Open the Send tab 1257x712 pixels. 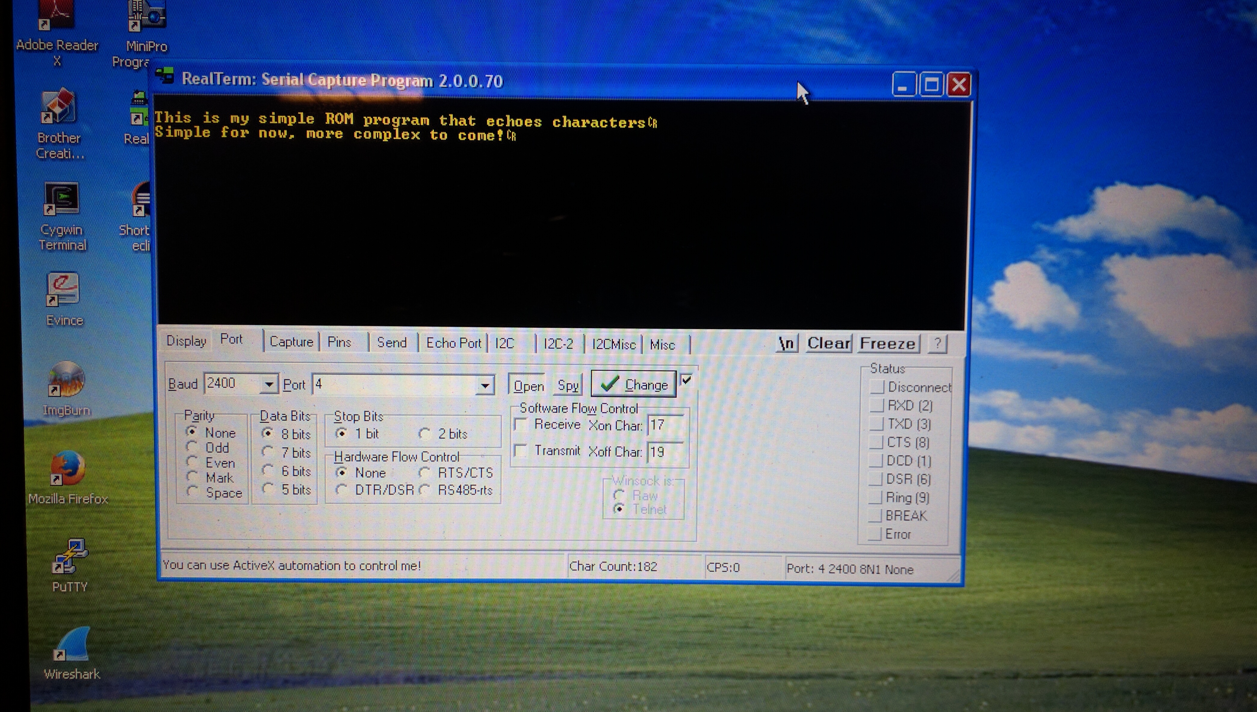[392, 343]
